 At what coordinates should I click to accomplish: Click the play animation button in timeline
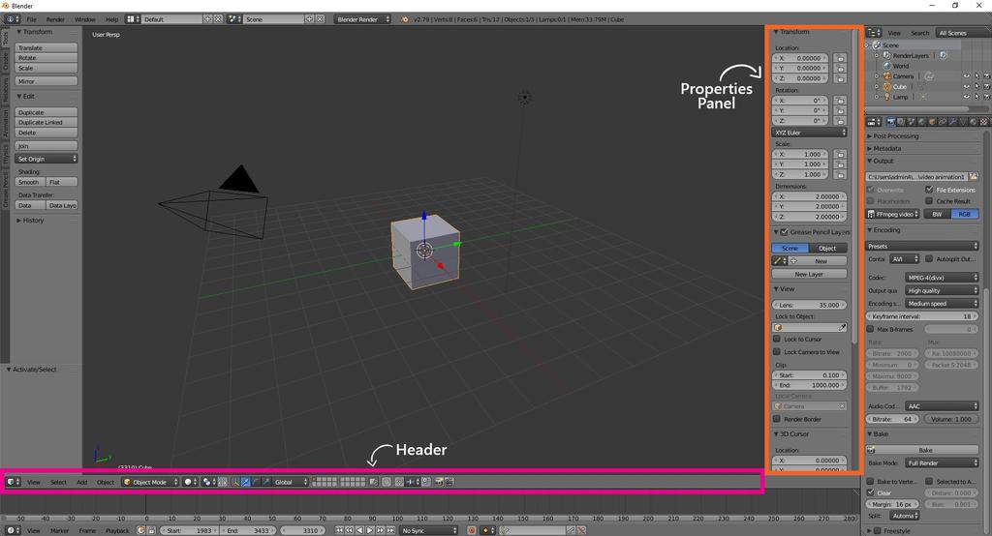[x=370, y=530]
